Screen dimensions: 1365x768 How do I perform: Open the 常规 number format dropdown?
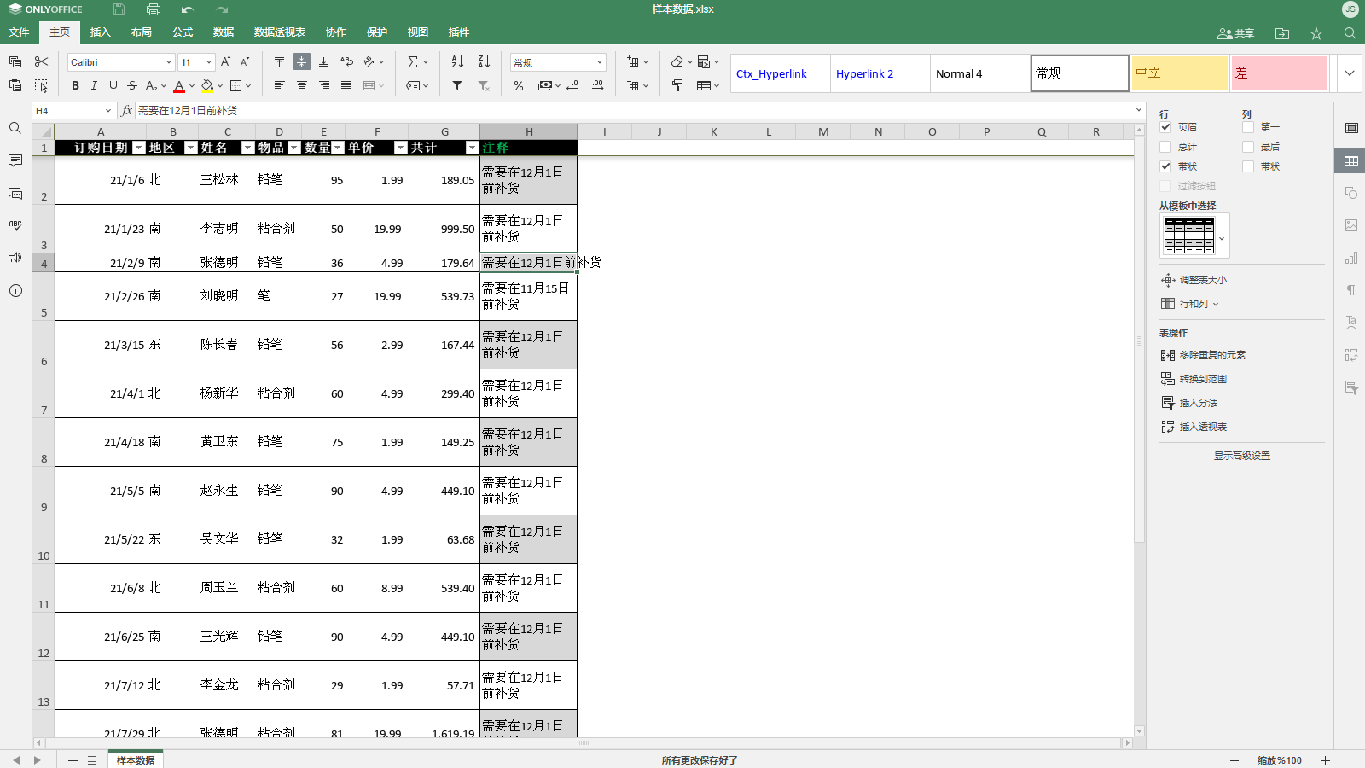[x=599, y=62]
